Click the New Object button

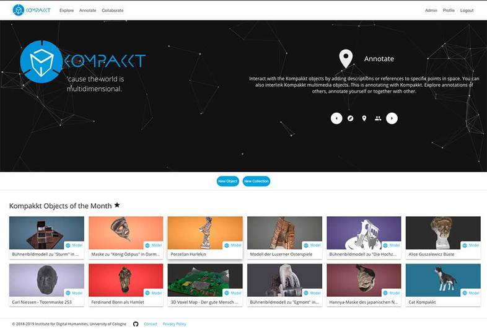click(x=227, y=181)
